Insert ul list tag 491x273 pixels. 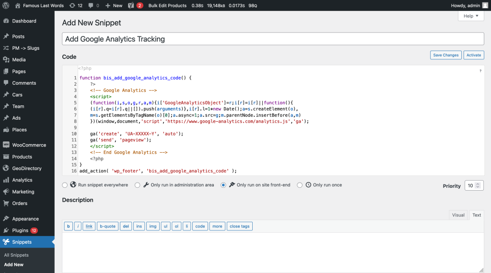pos(165,226)
